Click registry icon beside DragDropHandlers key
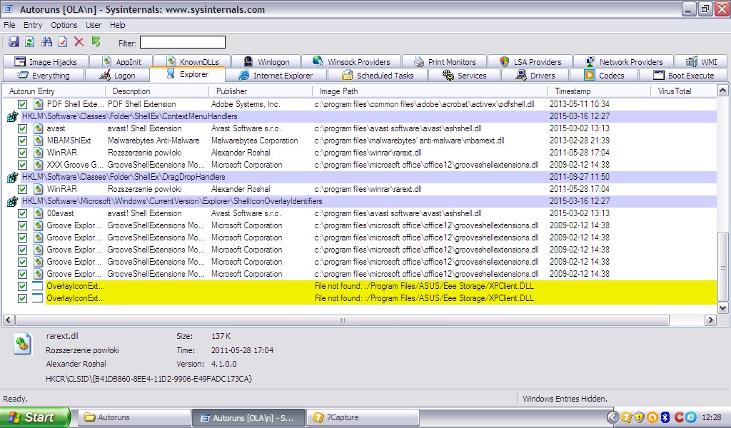 (13, 177)
